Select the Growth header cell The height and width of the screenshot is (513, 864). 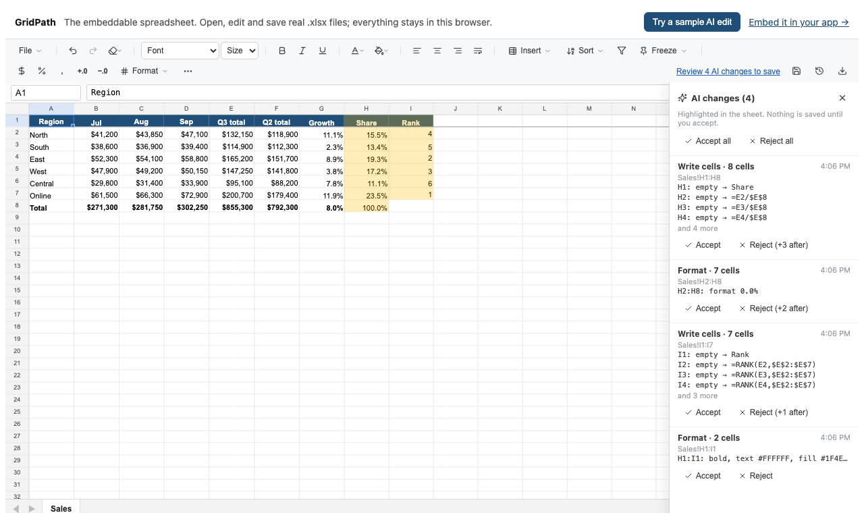(x=321, y=122)
